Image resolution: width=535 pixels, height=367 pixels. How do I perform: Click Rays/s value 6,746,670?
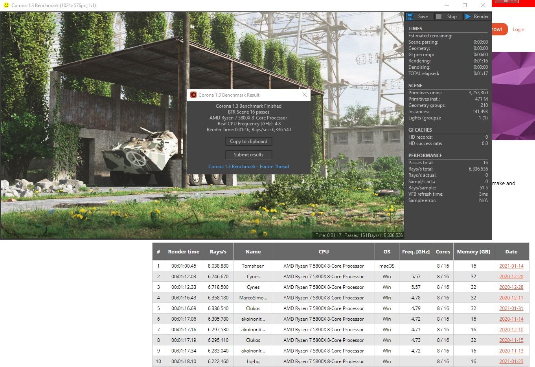click(218, 277)
